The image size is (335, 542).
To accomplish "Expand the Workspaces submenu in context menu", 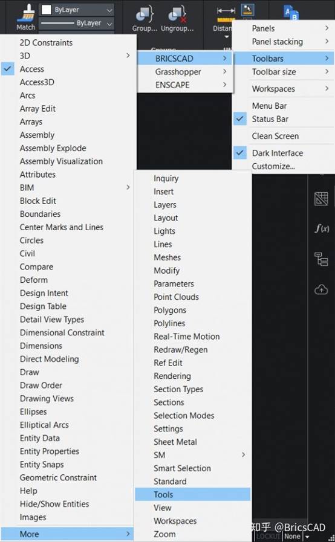I will coord(283,89).
